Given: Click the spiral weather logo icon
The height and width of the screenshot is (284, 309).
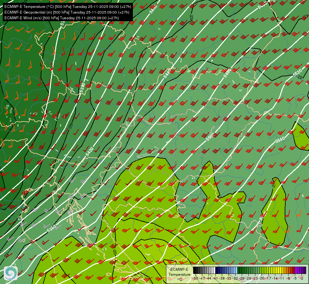Looking at the screenshot, I should tap(11, 273).
